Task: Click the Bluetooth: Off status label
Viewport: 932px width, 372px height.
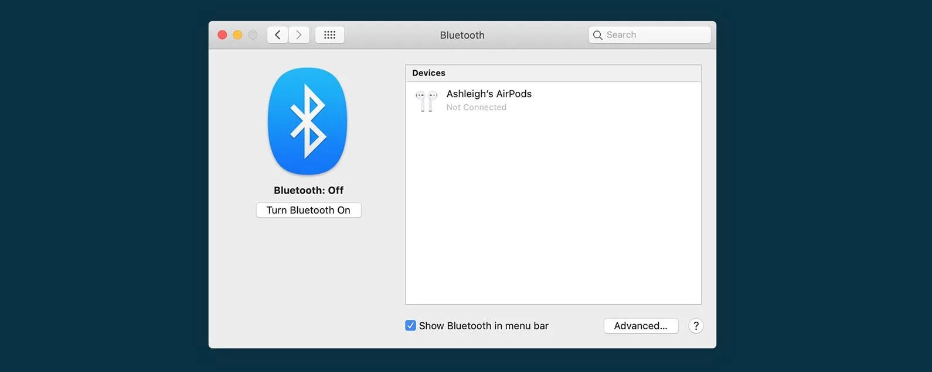Action: pos(308,190)
